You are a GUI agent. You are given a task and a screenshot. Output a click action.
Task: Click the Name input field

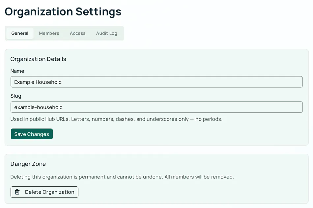click(x=156, y=82)
